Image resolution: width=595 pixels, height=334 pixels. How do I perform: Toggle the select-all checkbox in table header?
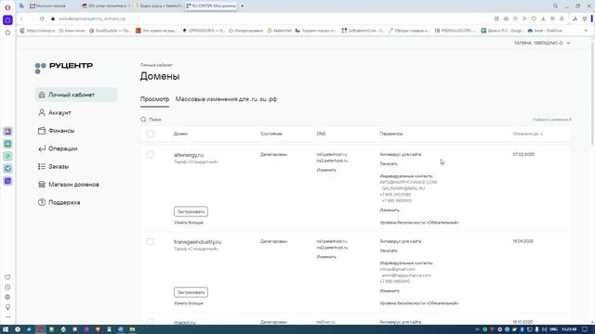pos(151,134)
